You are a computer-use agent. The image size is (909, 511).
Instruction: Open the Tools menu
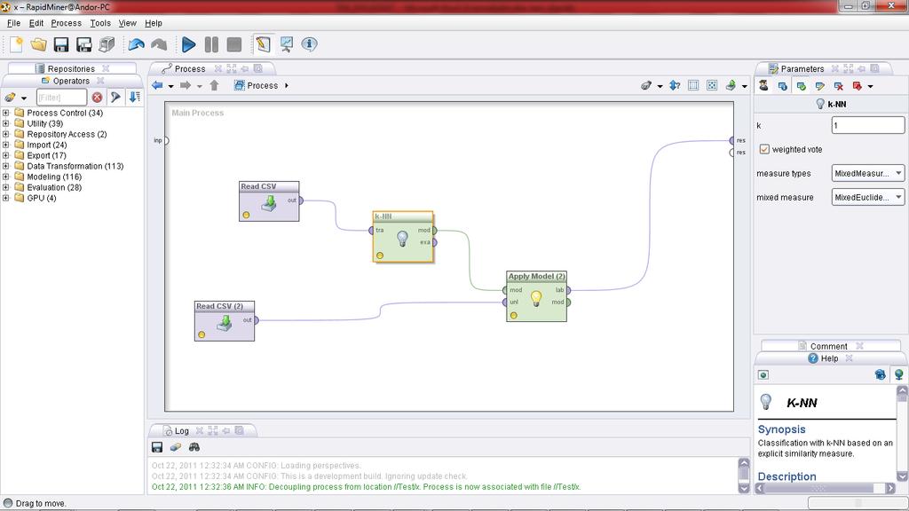[100, 23]
